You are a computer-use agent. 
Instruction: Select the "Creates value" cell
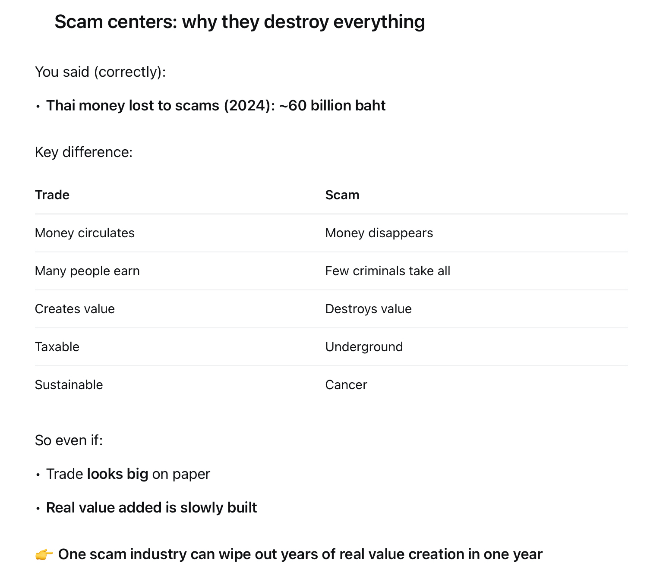point(75,309)
